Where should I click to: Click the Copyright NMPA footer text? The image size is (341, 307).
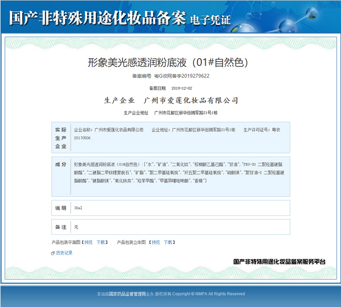pyautogui.click(x=208, y=294)
